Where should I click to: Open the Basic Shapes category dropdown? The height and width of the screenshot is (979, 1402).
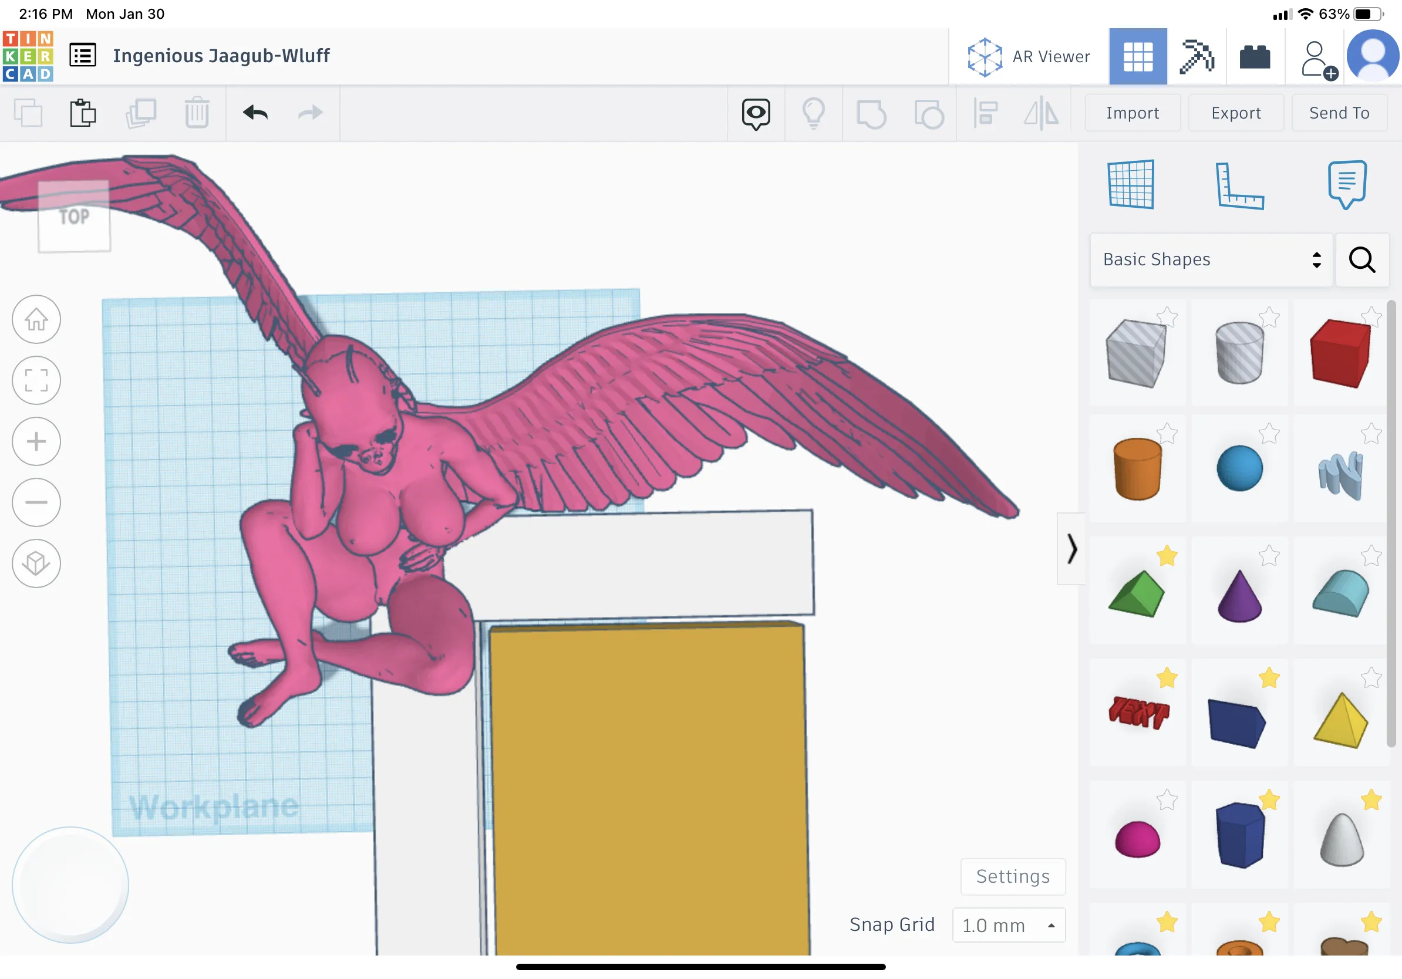(x=1211, y=260)
